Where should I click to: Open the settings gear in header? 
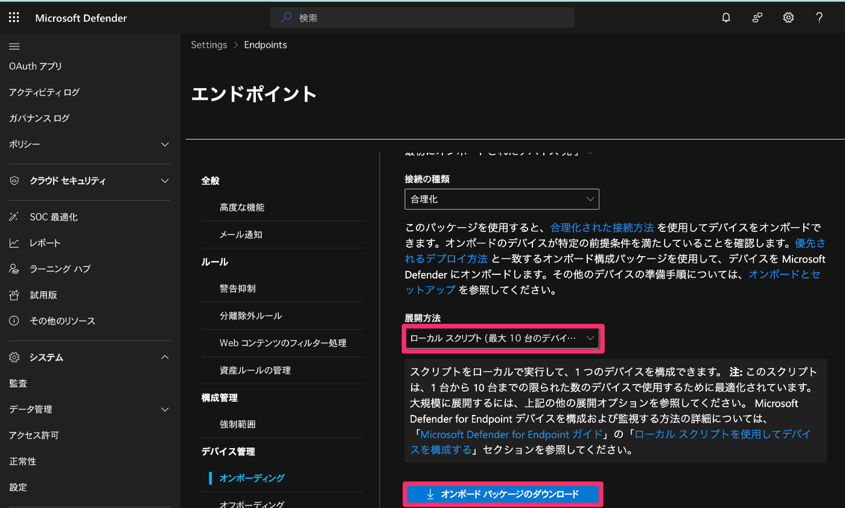click(788, 18)
